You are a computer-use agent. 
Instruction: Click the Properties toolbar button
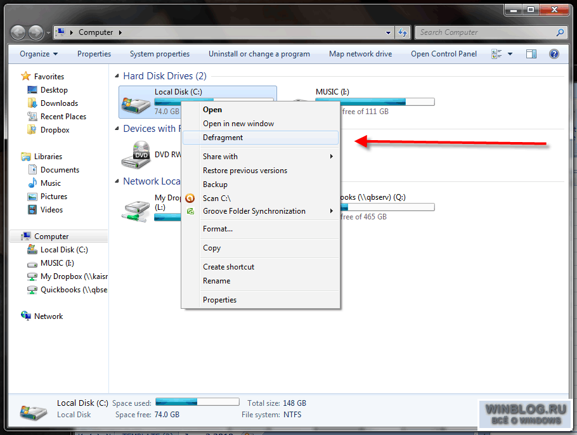coord(94,54)
